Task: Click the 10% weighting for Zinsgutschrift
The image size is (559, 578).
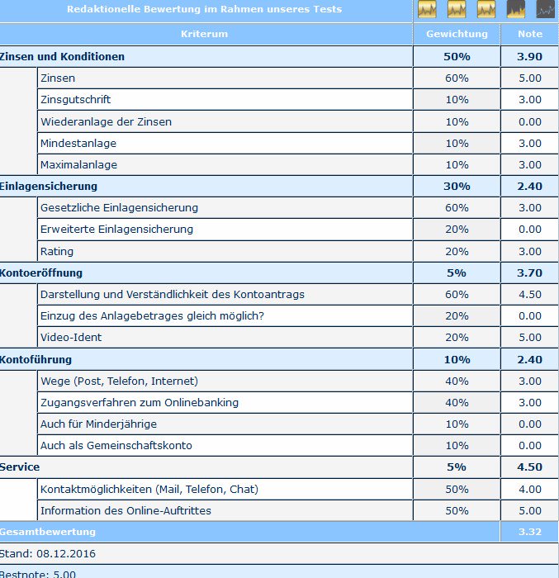Action: pyautogui.click(x=457, y=100)
